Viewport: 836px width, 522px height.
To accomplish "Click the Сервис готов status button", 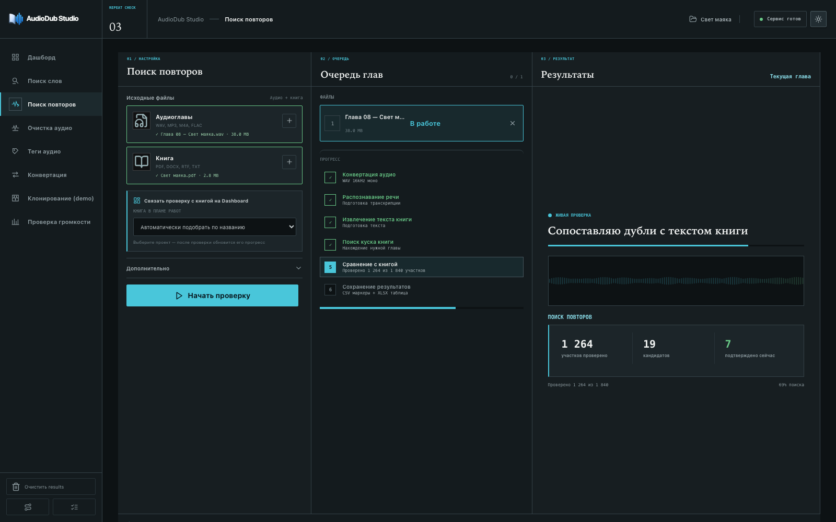I will point(780,19).
